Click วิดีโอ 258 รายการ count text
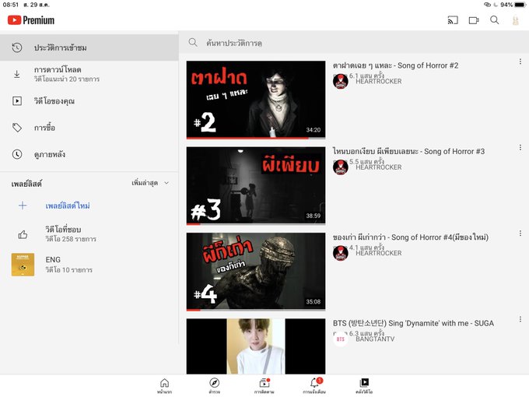 [x=71, y=239]
